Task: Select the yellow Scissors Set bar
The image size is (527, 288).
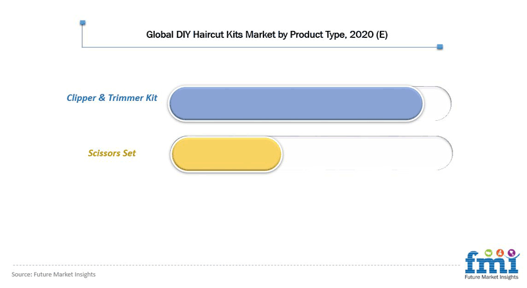Action: click(226, 154)
